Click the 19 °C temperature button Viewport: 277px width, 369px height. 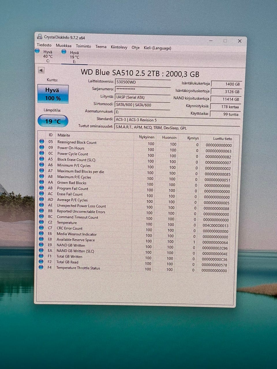(x=53, y=121)
